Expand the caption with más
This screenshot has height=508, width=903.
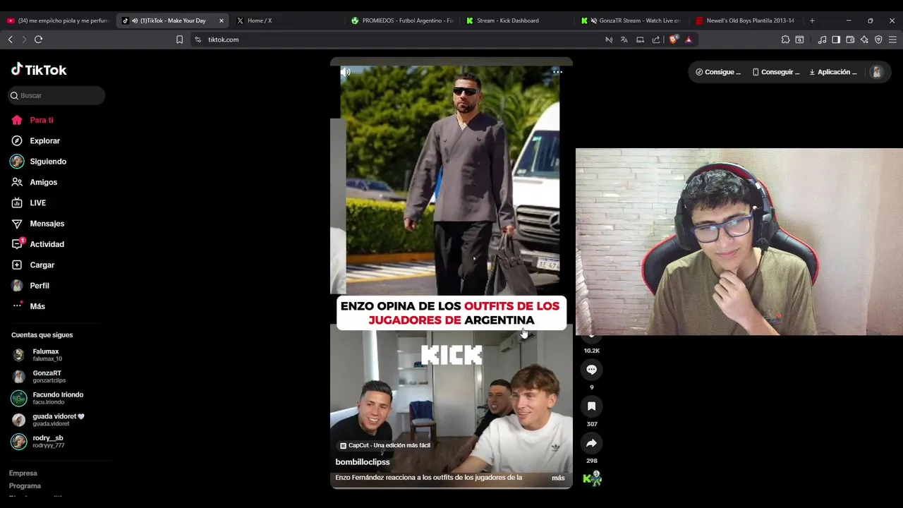click(558, 478)
